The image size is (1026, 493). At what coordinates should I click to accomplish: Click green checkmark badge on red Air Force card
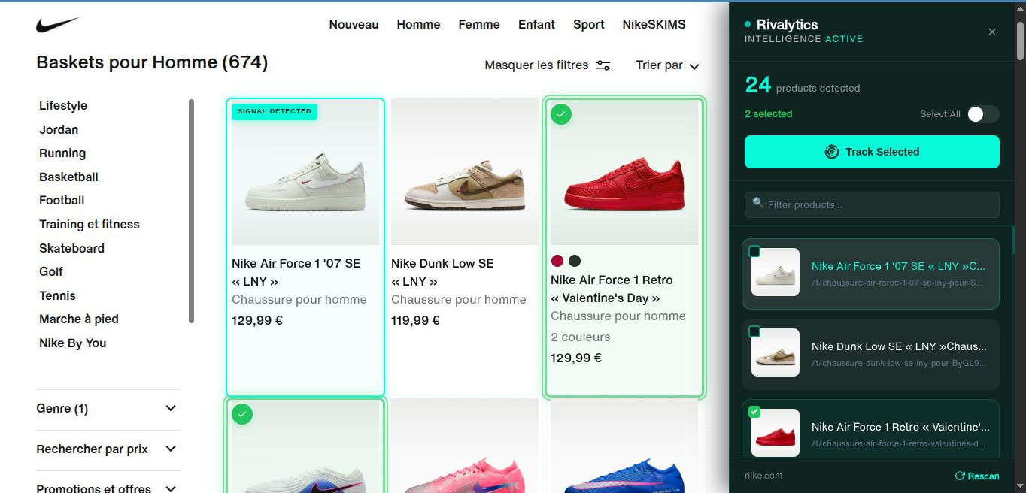pyautogui.click(x=561, y=114)
